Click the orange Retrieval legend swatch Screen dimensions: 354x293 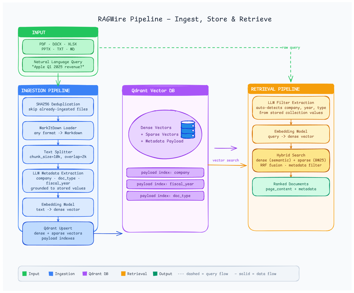coord(123,274)
